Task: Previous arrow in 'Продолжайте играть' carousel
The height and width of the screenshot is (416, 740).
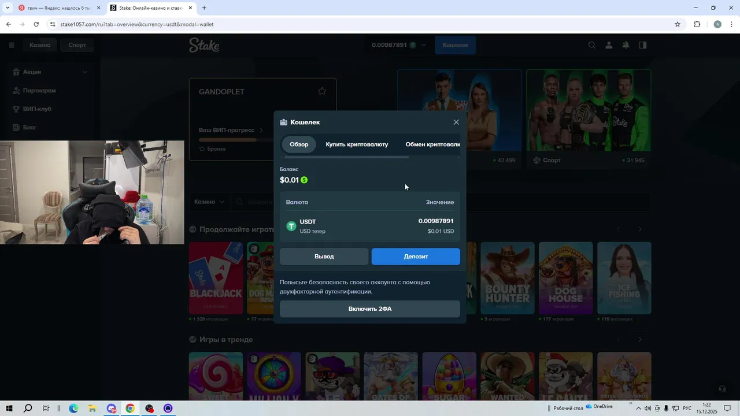Action: click(619, 229)
